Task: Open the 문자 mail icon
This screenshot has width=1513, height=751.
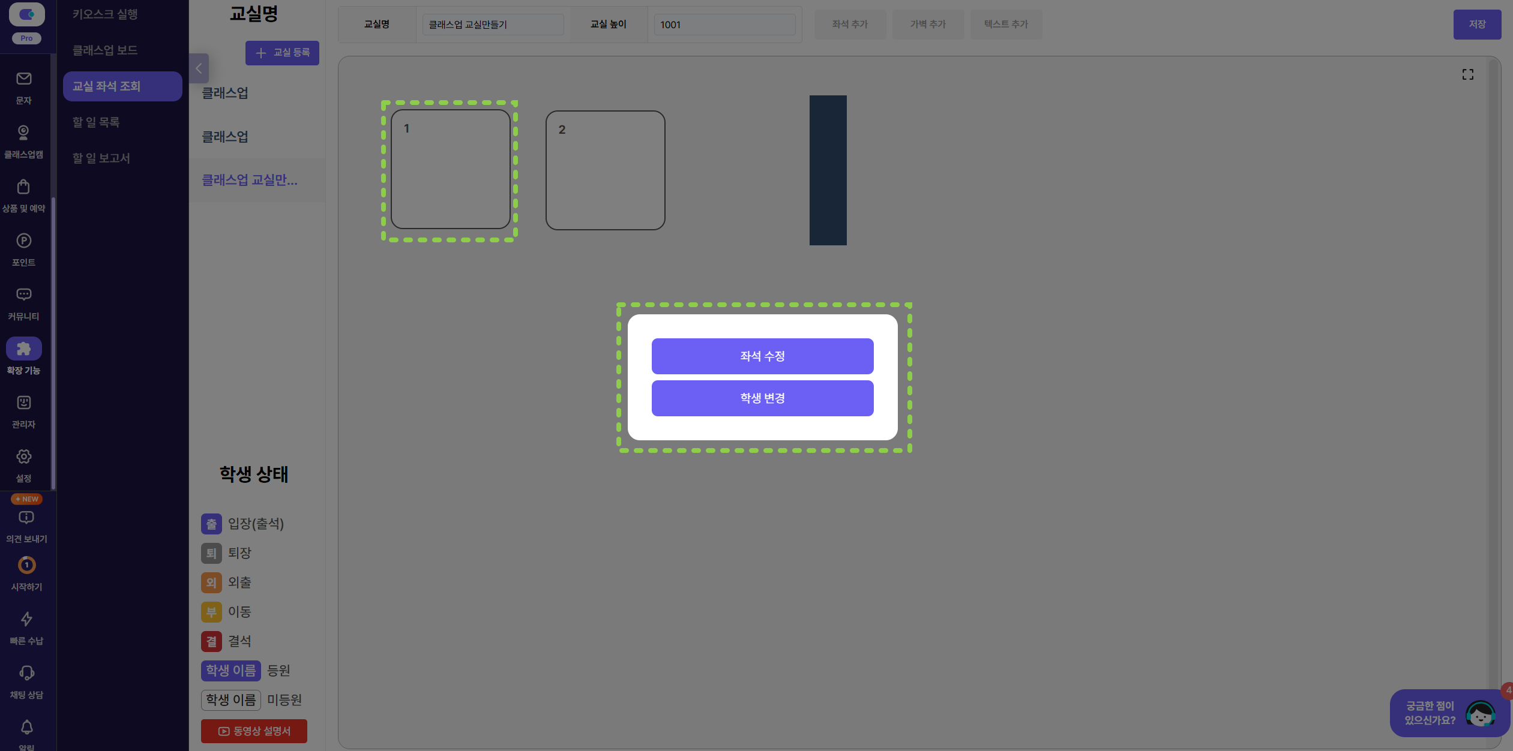Action: (24, 79)
